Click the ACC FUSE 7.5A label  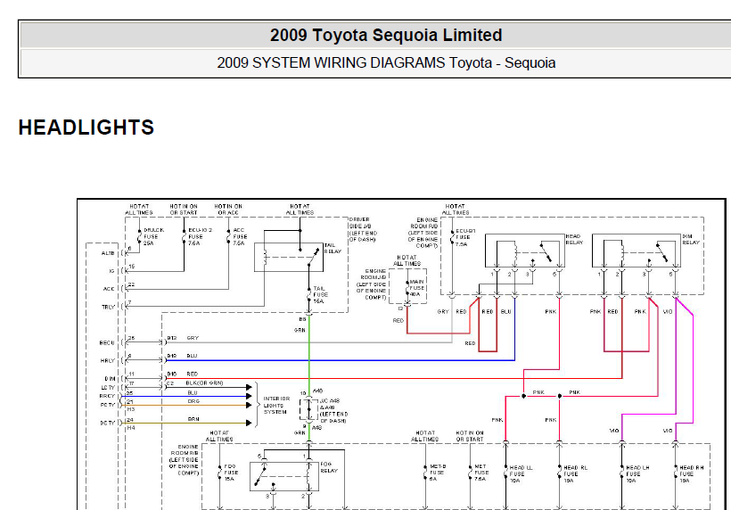240,236
